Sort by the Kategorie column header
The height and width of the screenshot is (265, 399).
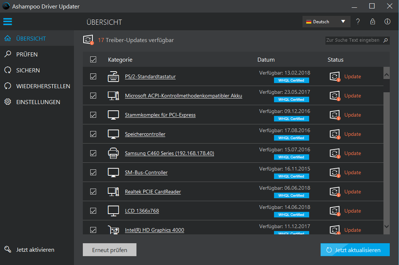tap(120, 60)
